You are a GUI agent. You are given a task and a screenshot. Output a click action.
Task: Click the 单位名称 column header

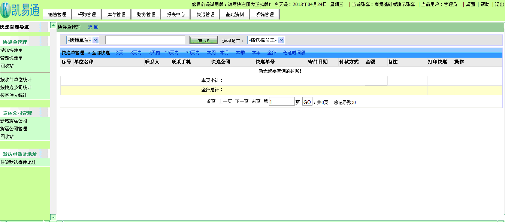[84, 62]
